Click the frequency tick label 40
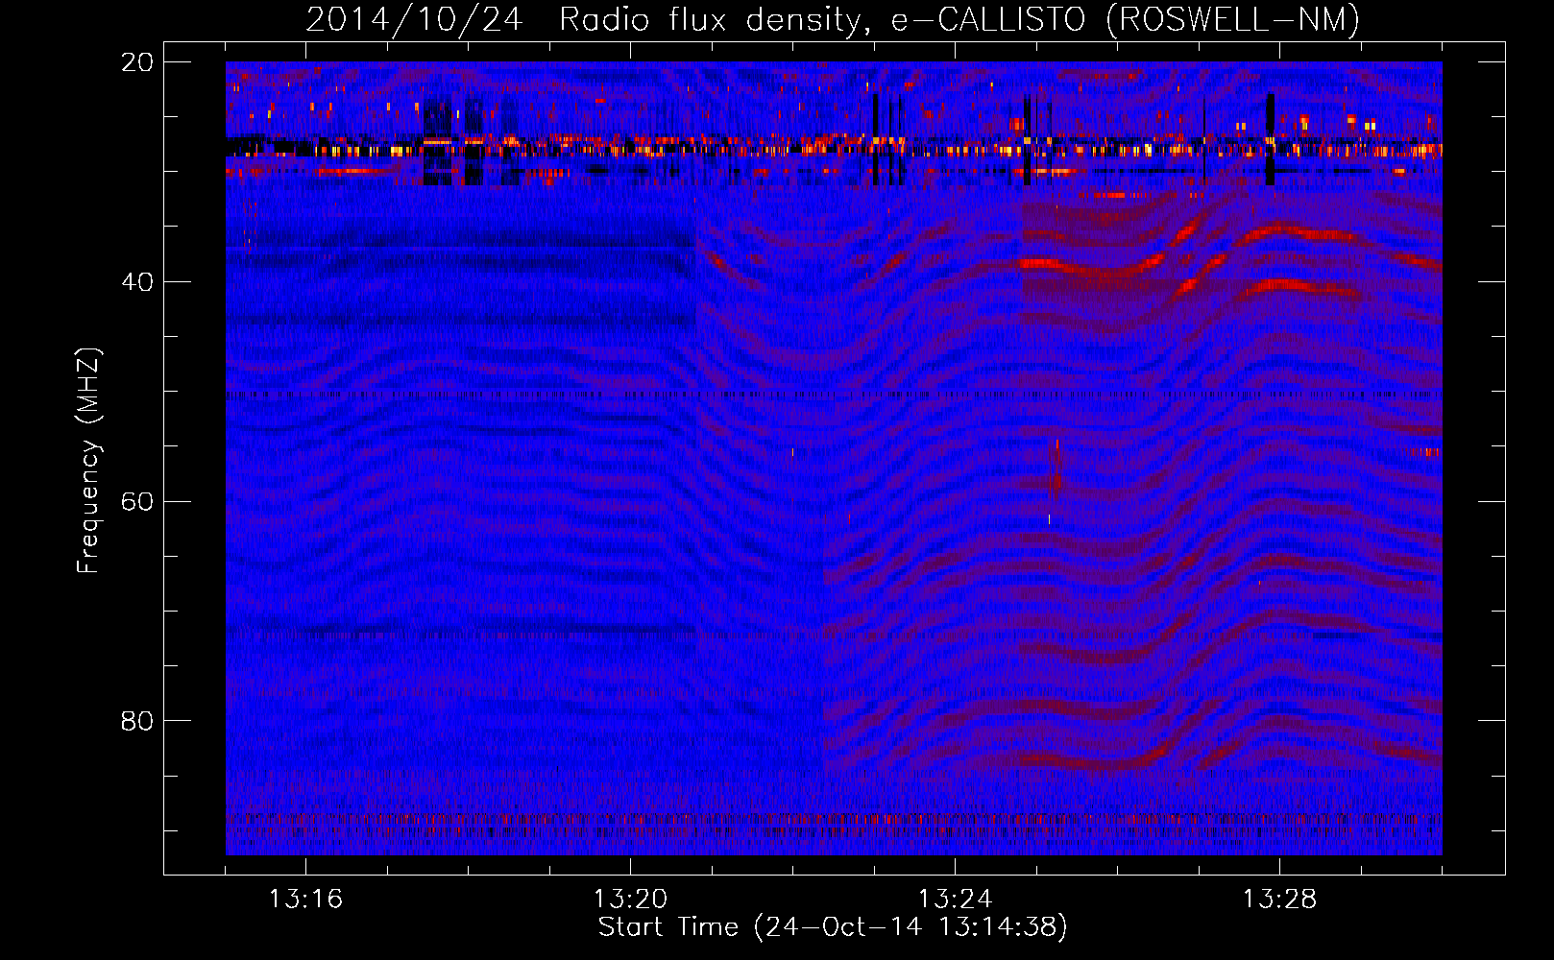This screenshot has height=960, width=1554. click(137, 282)
